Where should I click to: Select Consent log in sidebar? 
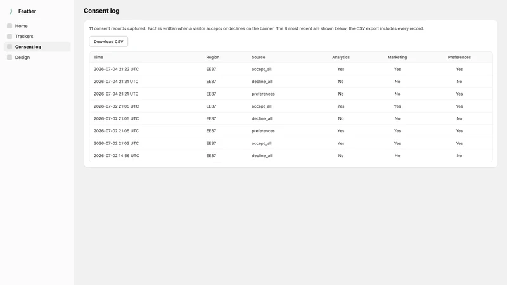[x=37, y=47]
